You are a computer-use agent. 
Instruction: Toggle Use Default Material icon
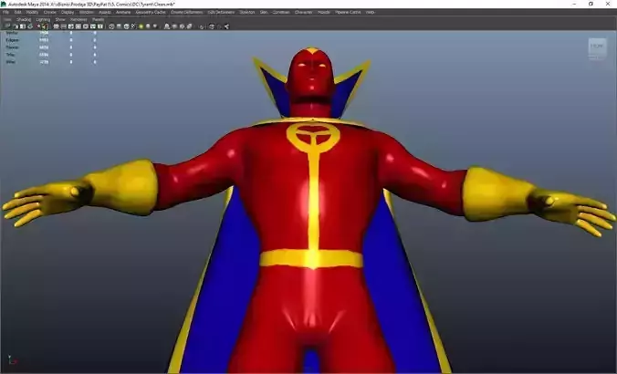coord(126,26)
